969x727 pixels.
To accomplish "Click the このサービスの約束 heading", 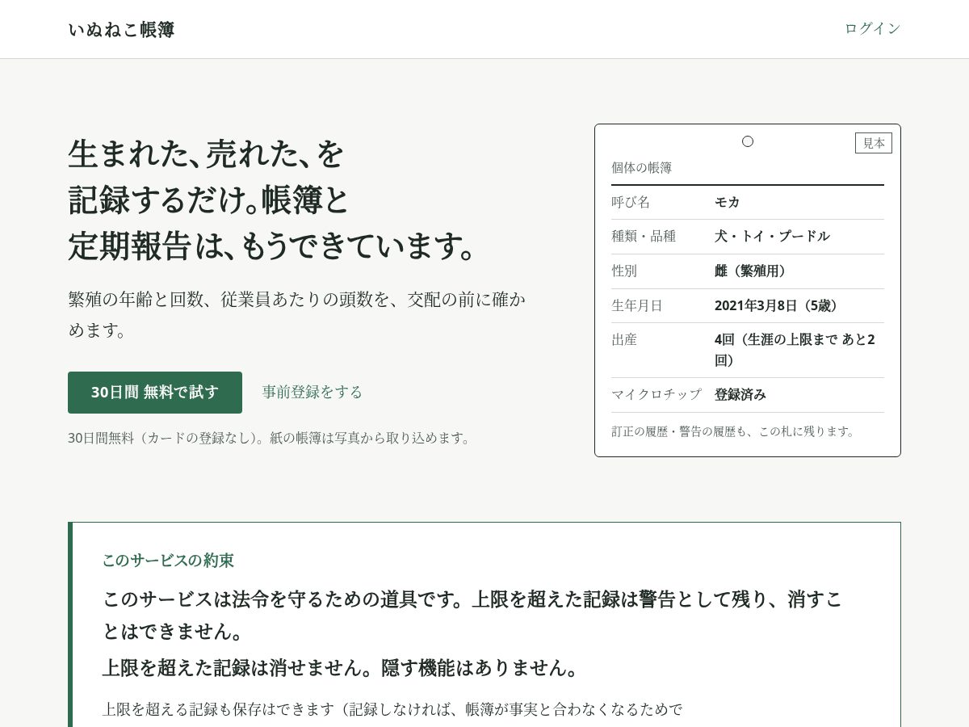I will pyautogui.click(x=168, y=560).
